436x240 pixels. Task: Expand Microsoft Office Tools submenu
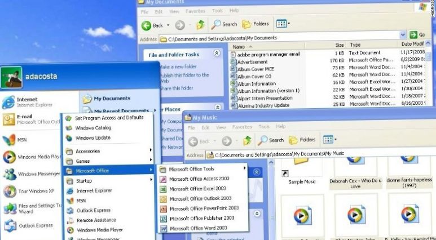click(x=202, y=169)
